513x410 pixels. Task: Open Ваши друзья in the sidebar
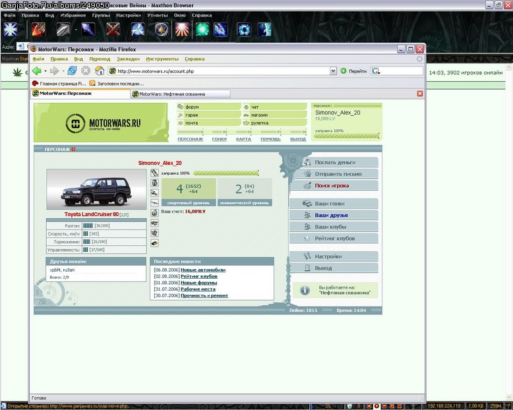click(334, 215)
